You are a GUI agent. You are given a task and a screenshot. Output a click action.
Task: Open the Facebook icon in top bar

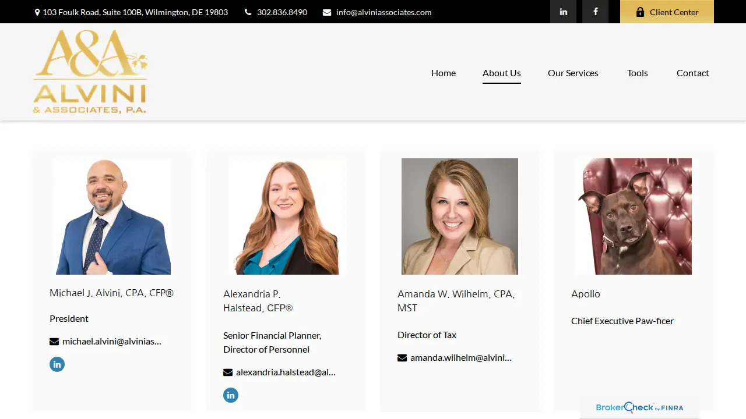tap(595, 12)
